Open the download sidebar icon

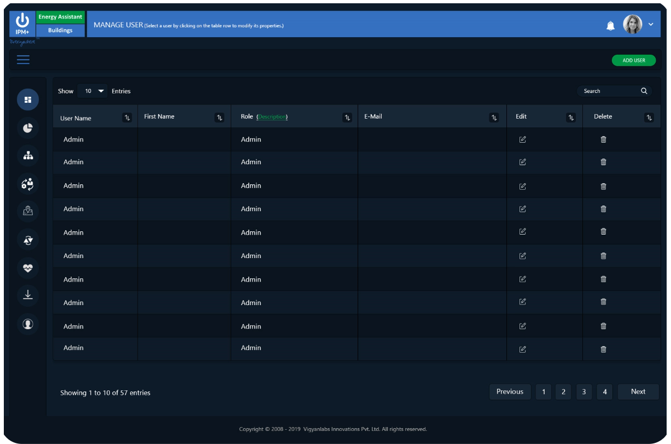[28, 295]
